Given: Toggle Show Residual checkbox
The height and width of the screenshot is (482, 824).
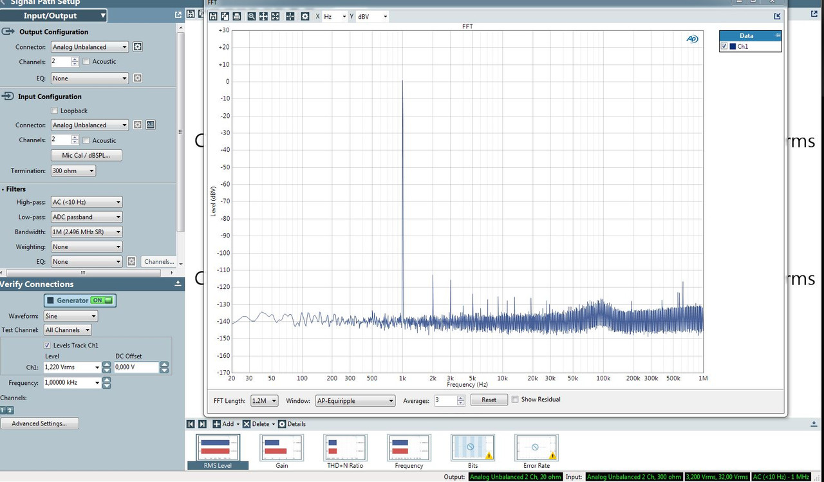Looking at the screenshot, I should click(x=515, y=400).
